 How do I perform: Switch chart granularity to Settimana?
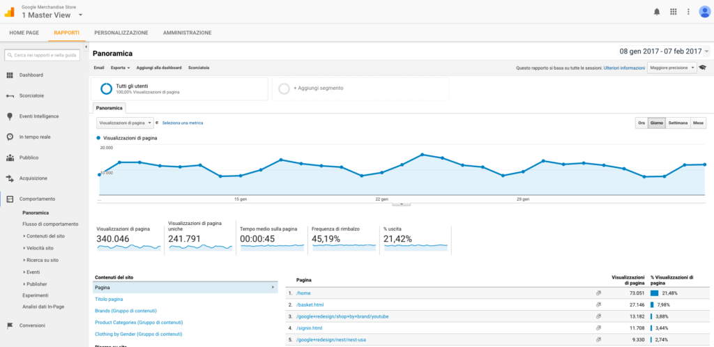tap(678, 123)
